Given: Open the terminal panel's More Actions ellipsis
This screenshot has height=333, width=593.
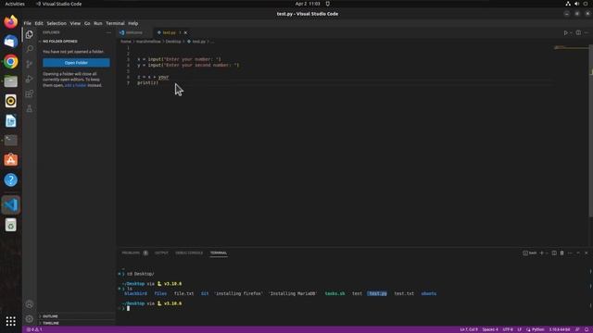Looking at the screenshot, I should 570,253.
